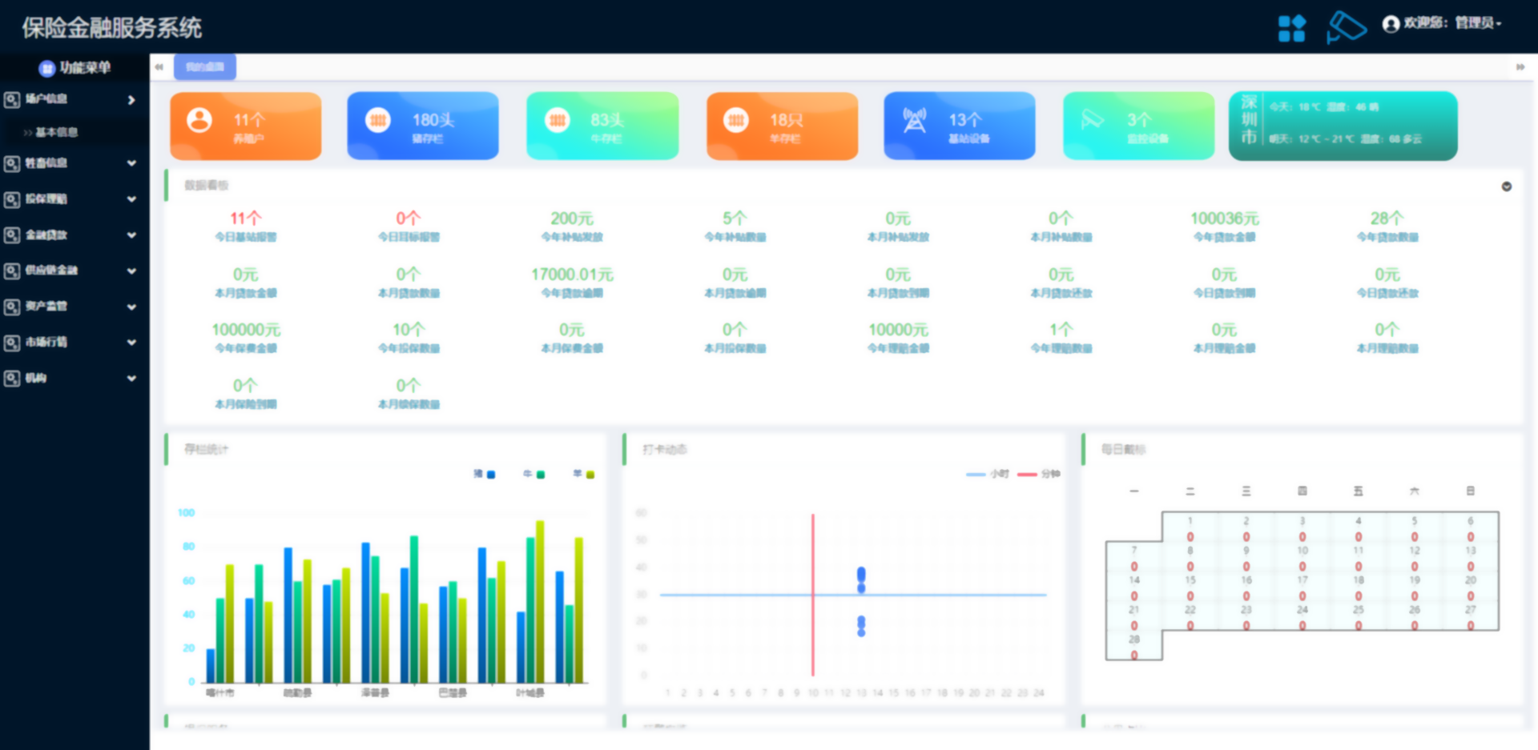Image resolution: width=1538 pixels, height=750 pixels.
Task: Collapse sidebar with the double-left arrow icon
Action: click(159, 67)
